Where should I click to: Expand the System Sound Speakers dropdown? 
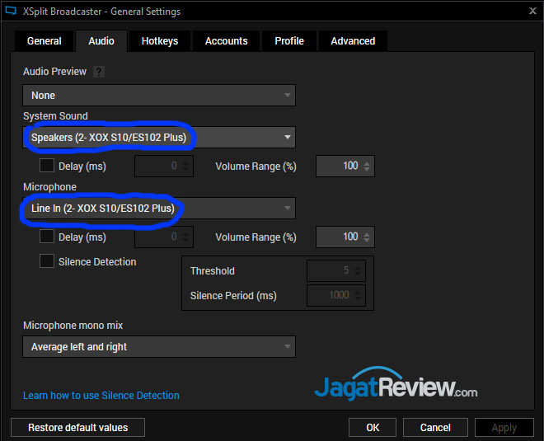(x=159, y=137)
